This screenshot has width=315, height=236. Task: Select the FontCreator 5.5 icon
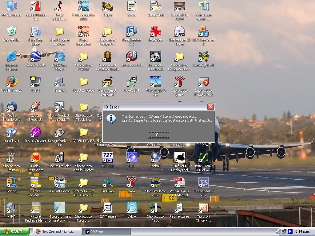click(132, 32)
